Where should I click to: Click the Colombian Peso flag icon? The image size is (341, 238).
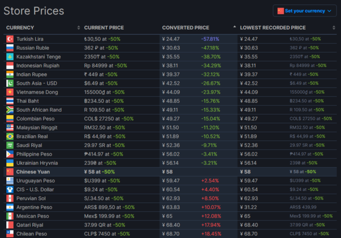click(x=10, y=119)
